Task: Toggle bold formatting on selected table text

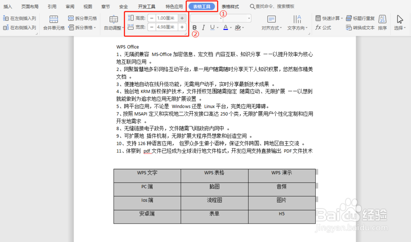Action: tap(194, 27)
